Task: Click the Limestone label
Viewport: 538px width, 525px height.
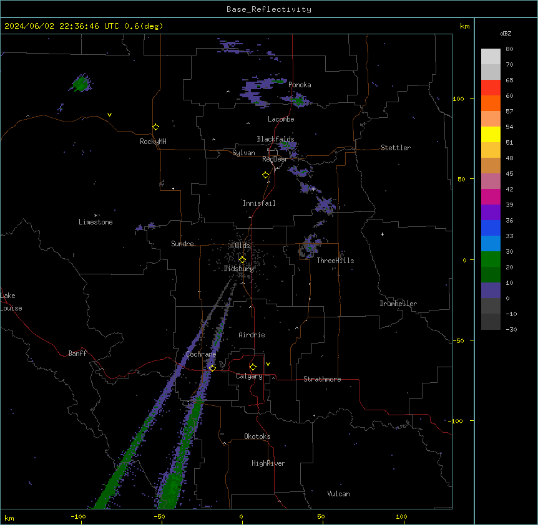Action: pyautogui.click(x=95, y=222)
